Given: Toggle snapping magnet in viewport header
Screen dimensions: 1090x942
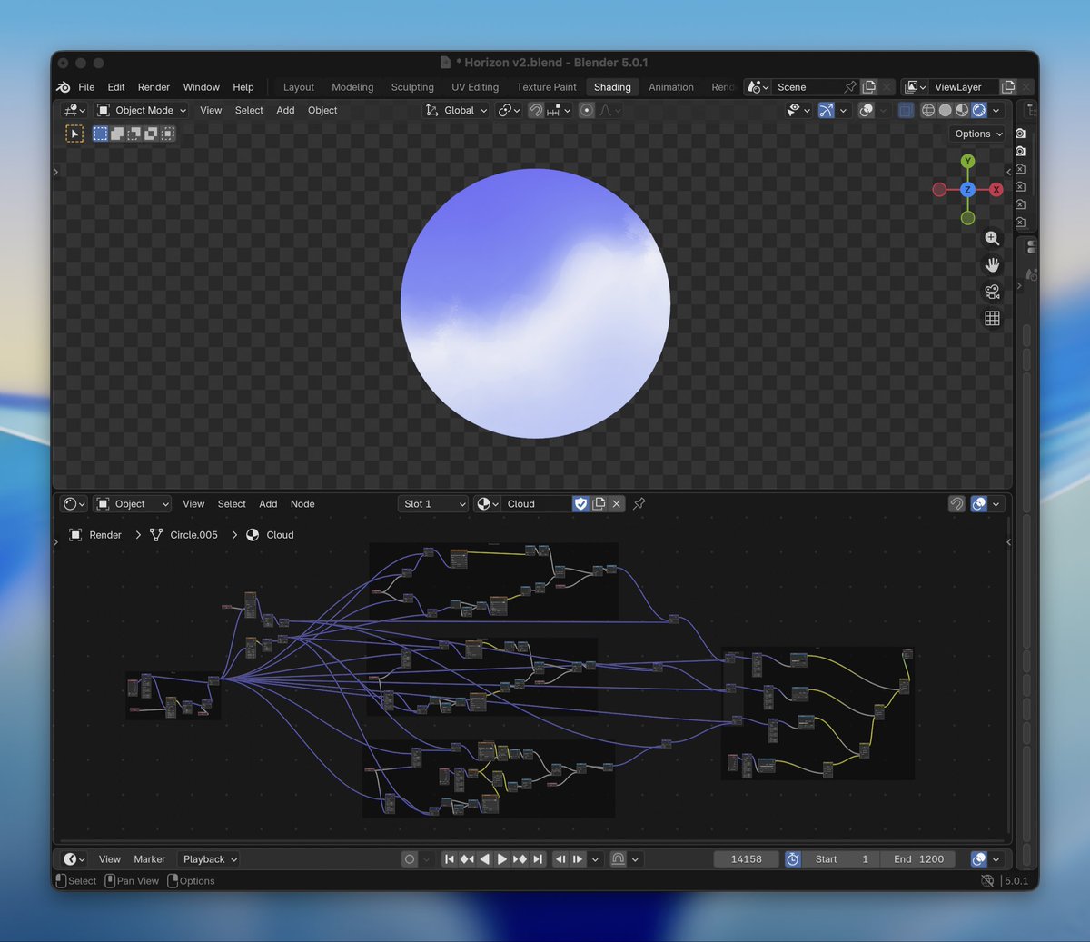Looking at the screenshot, I should pos(536,110).
